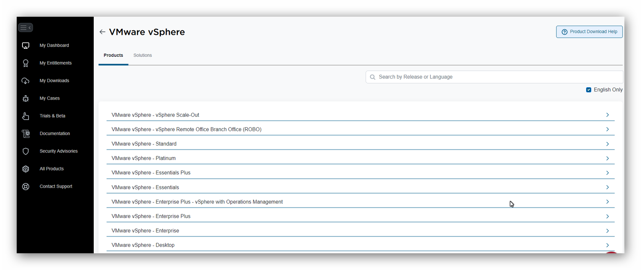Select 'vSphere Remote Office Branch Office (ROBO)' text
The height and width of the screenshot is (270, 641).
(209, 130)
